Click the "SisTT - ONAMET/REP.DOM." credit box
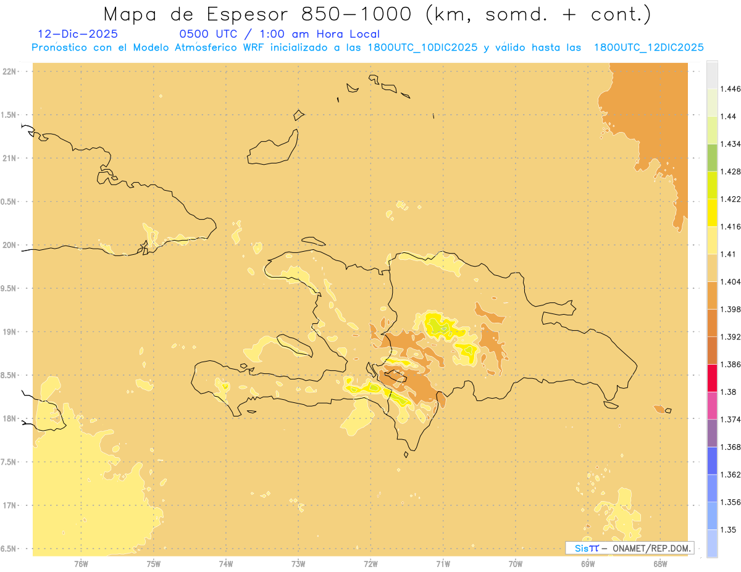The width and height of the screenshot is (741, 572). [x=630, y=548]
